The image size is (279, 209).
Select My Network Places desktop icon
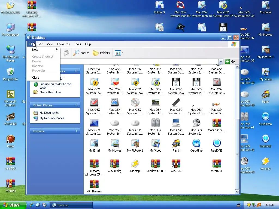click(11, 54)
